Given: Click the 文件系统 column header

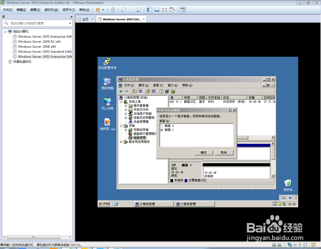Looking at the screenshot, I should [x=214, y=98].
